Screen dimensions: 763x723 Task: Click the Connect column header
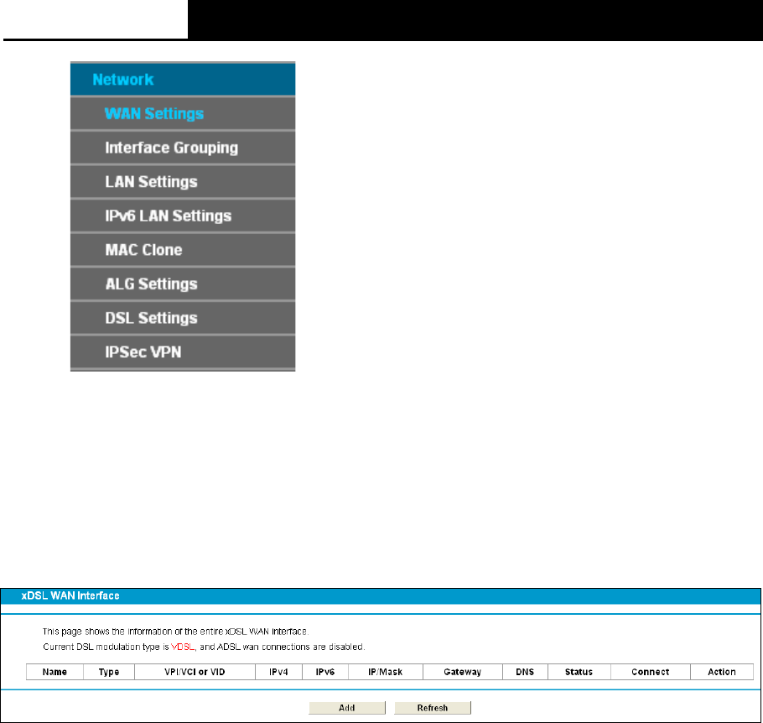point(651,672)
